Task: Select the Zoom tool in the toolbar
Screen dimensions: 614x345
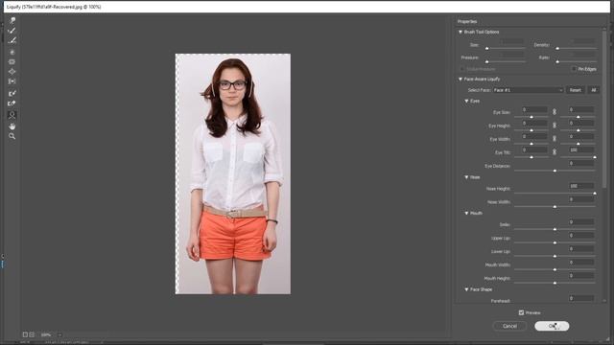Action: pyautogui.click(x=12, y=136)
